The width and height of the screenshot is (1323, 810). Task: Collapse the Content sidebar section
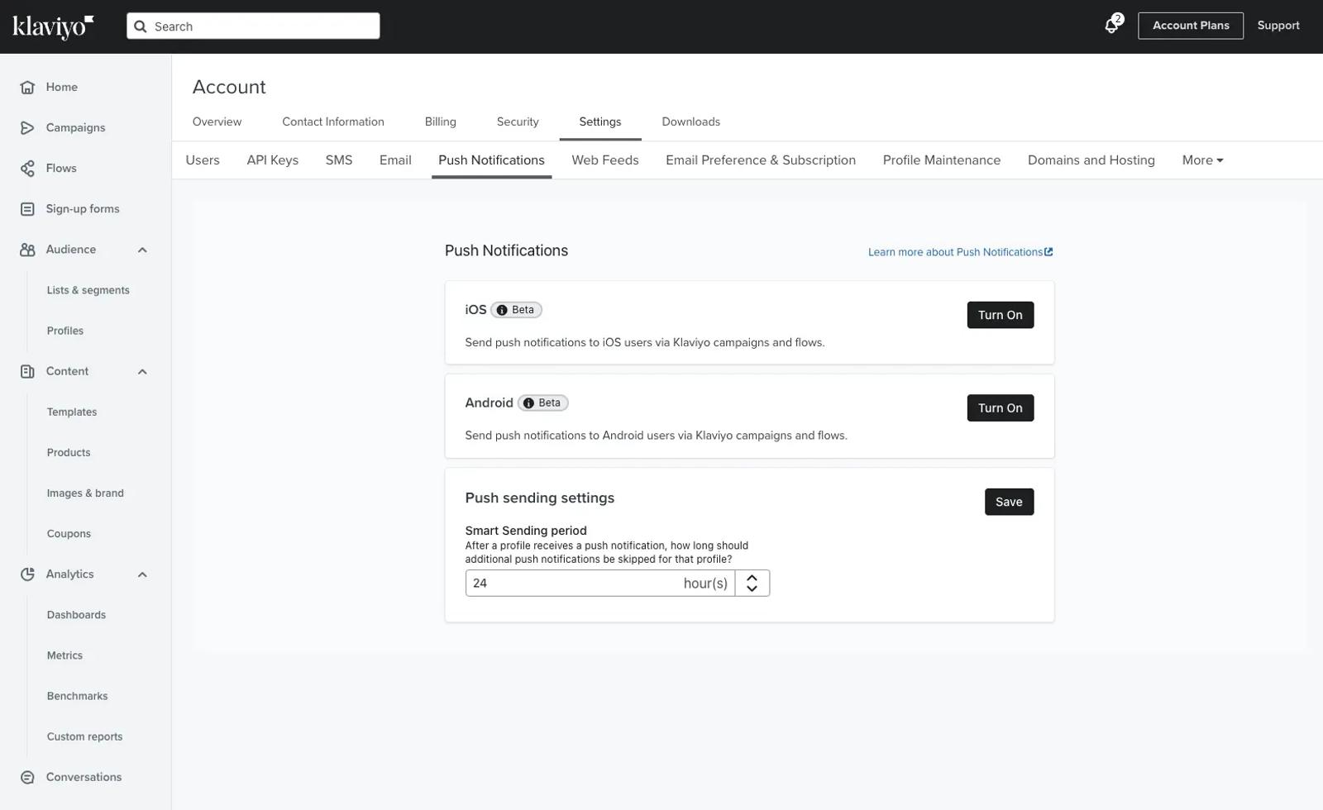click(142, 372)
